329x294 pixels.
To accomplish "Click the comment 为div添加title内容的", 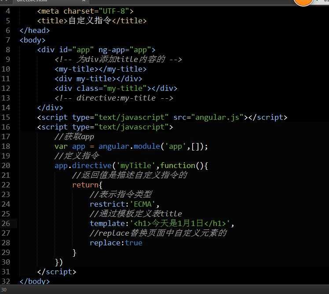I will (118, 60).
